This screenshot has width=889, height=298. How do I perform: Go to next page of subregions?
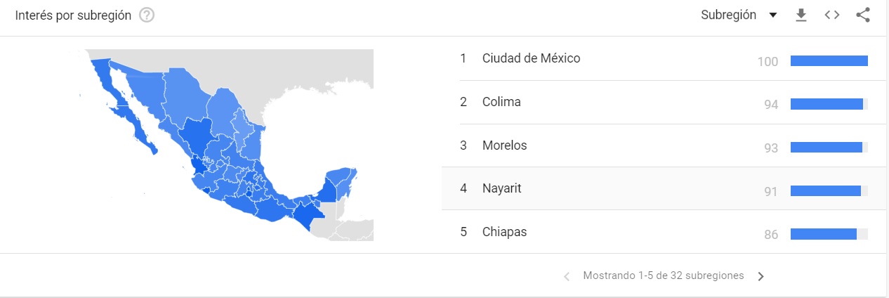tap(760, 276)
